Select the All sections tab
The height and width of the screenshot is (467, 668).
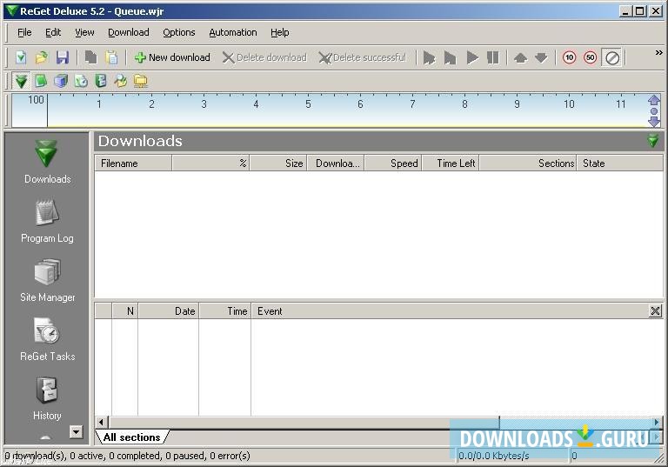(131, 437)
